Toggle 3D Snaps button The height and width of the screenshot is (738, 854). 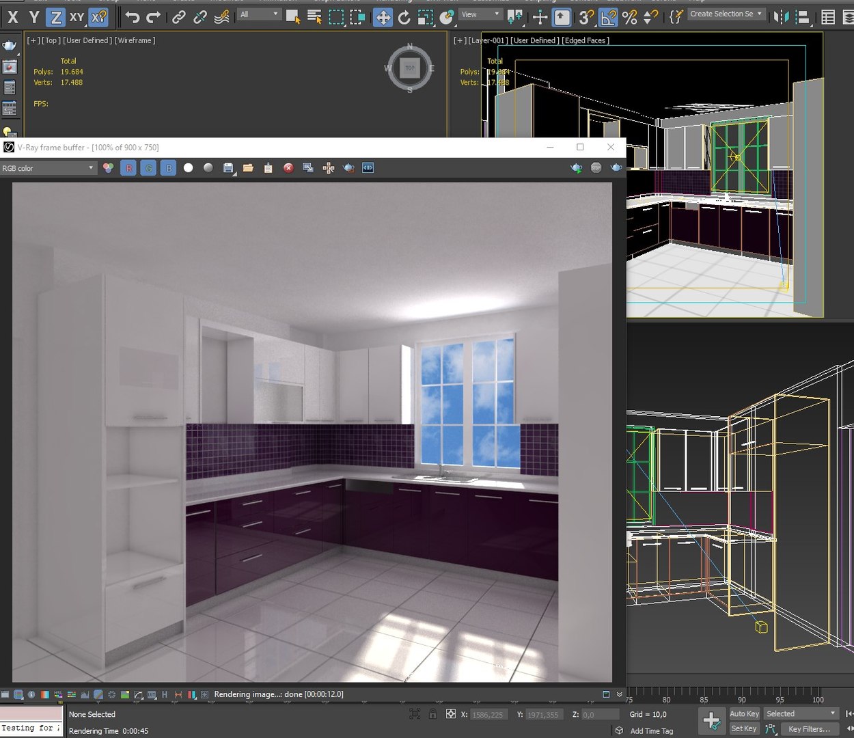(x=586, y=17)
